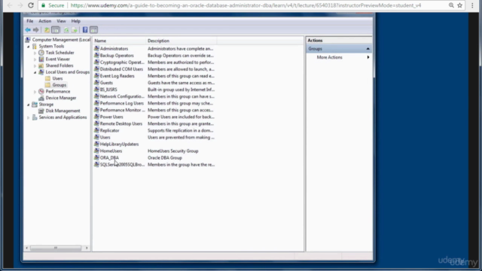This screenshot has height=271, width=482.
Task: Click the ORA_DBA group icon
Action: click(x=96, y=157)
